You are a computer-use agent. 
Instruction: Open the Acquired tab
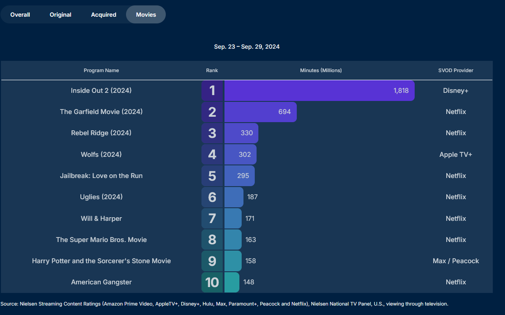click(x=103, y=14)
